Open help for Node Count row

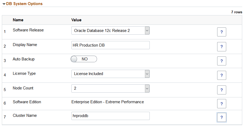(221, 90)
